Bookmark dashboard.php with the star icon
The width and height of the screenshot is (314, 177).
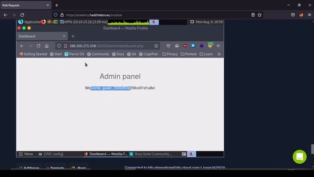pyautogui.click(x=156, y=46)
